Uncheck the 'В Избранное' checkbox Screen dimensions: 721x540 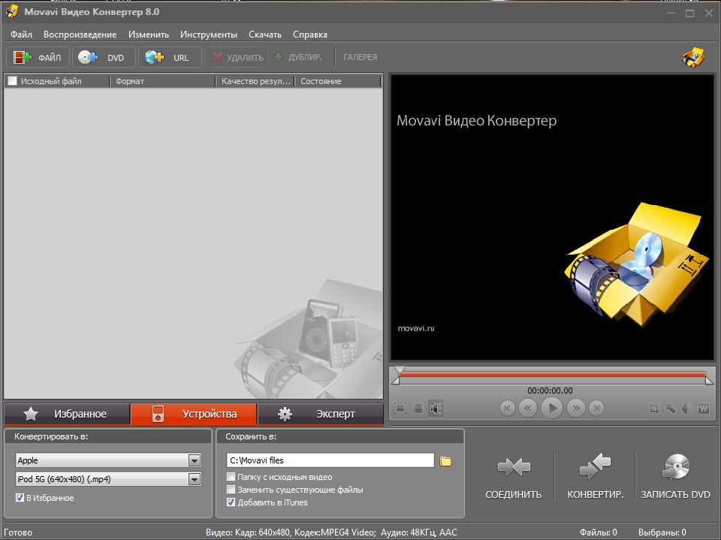(20, 497)
